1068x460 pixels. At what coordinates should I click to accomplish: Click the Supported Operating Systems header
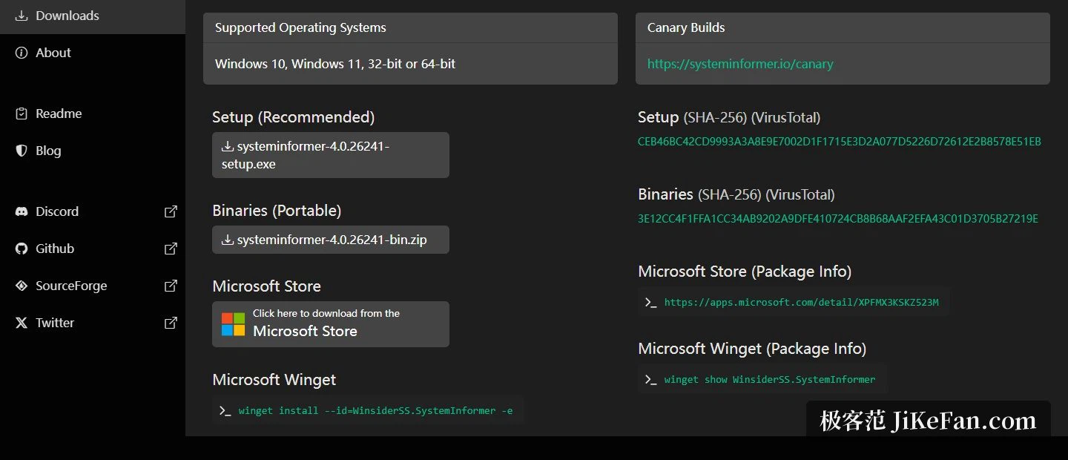click(x=410, y=27)
